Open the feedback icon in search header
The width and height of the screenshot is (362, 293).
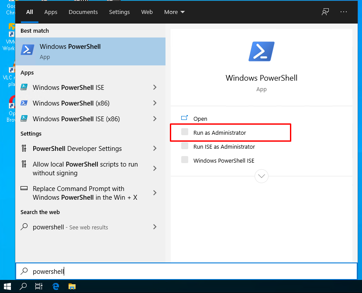[x=325, y=12]
